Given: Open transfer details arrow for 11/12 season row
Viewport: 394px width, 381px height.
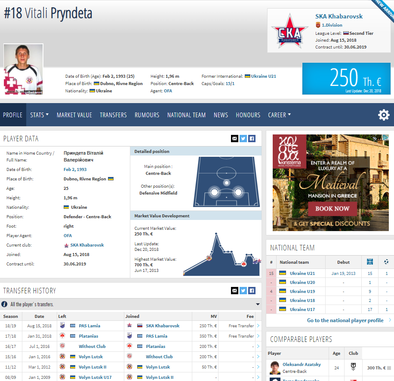Looking at the screenshot, I should pyautogui.click(x=258, y=367).
